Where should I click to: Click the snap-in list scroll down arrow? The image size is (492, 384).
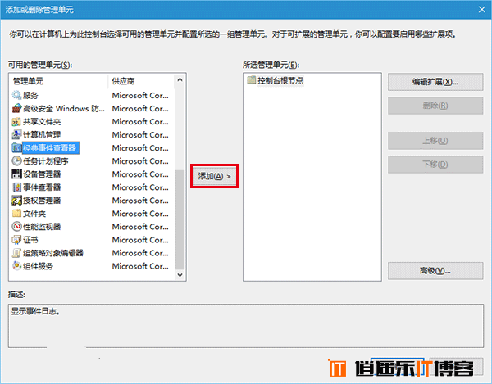point(180,275)
